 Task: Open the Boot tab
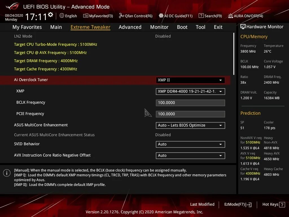pyautogui.click(x=182, y=27)
